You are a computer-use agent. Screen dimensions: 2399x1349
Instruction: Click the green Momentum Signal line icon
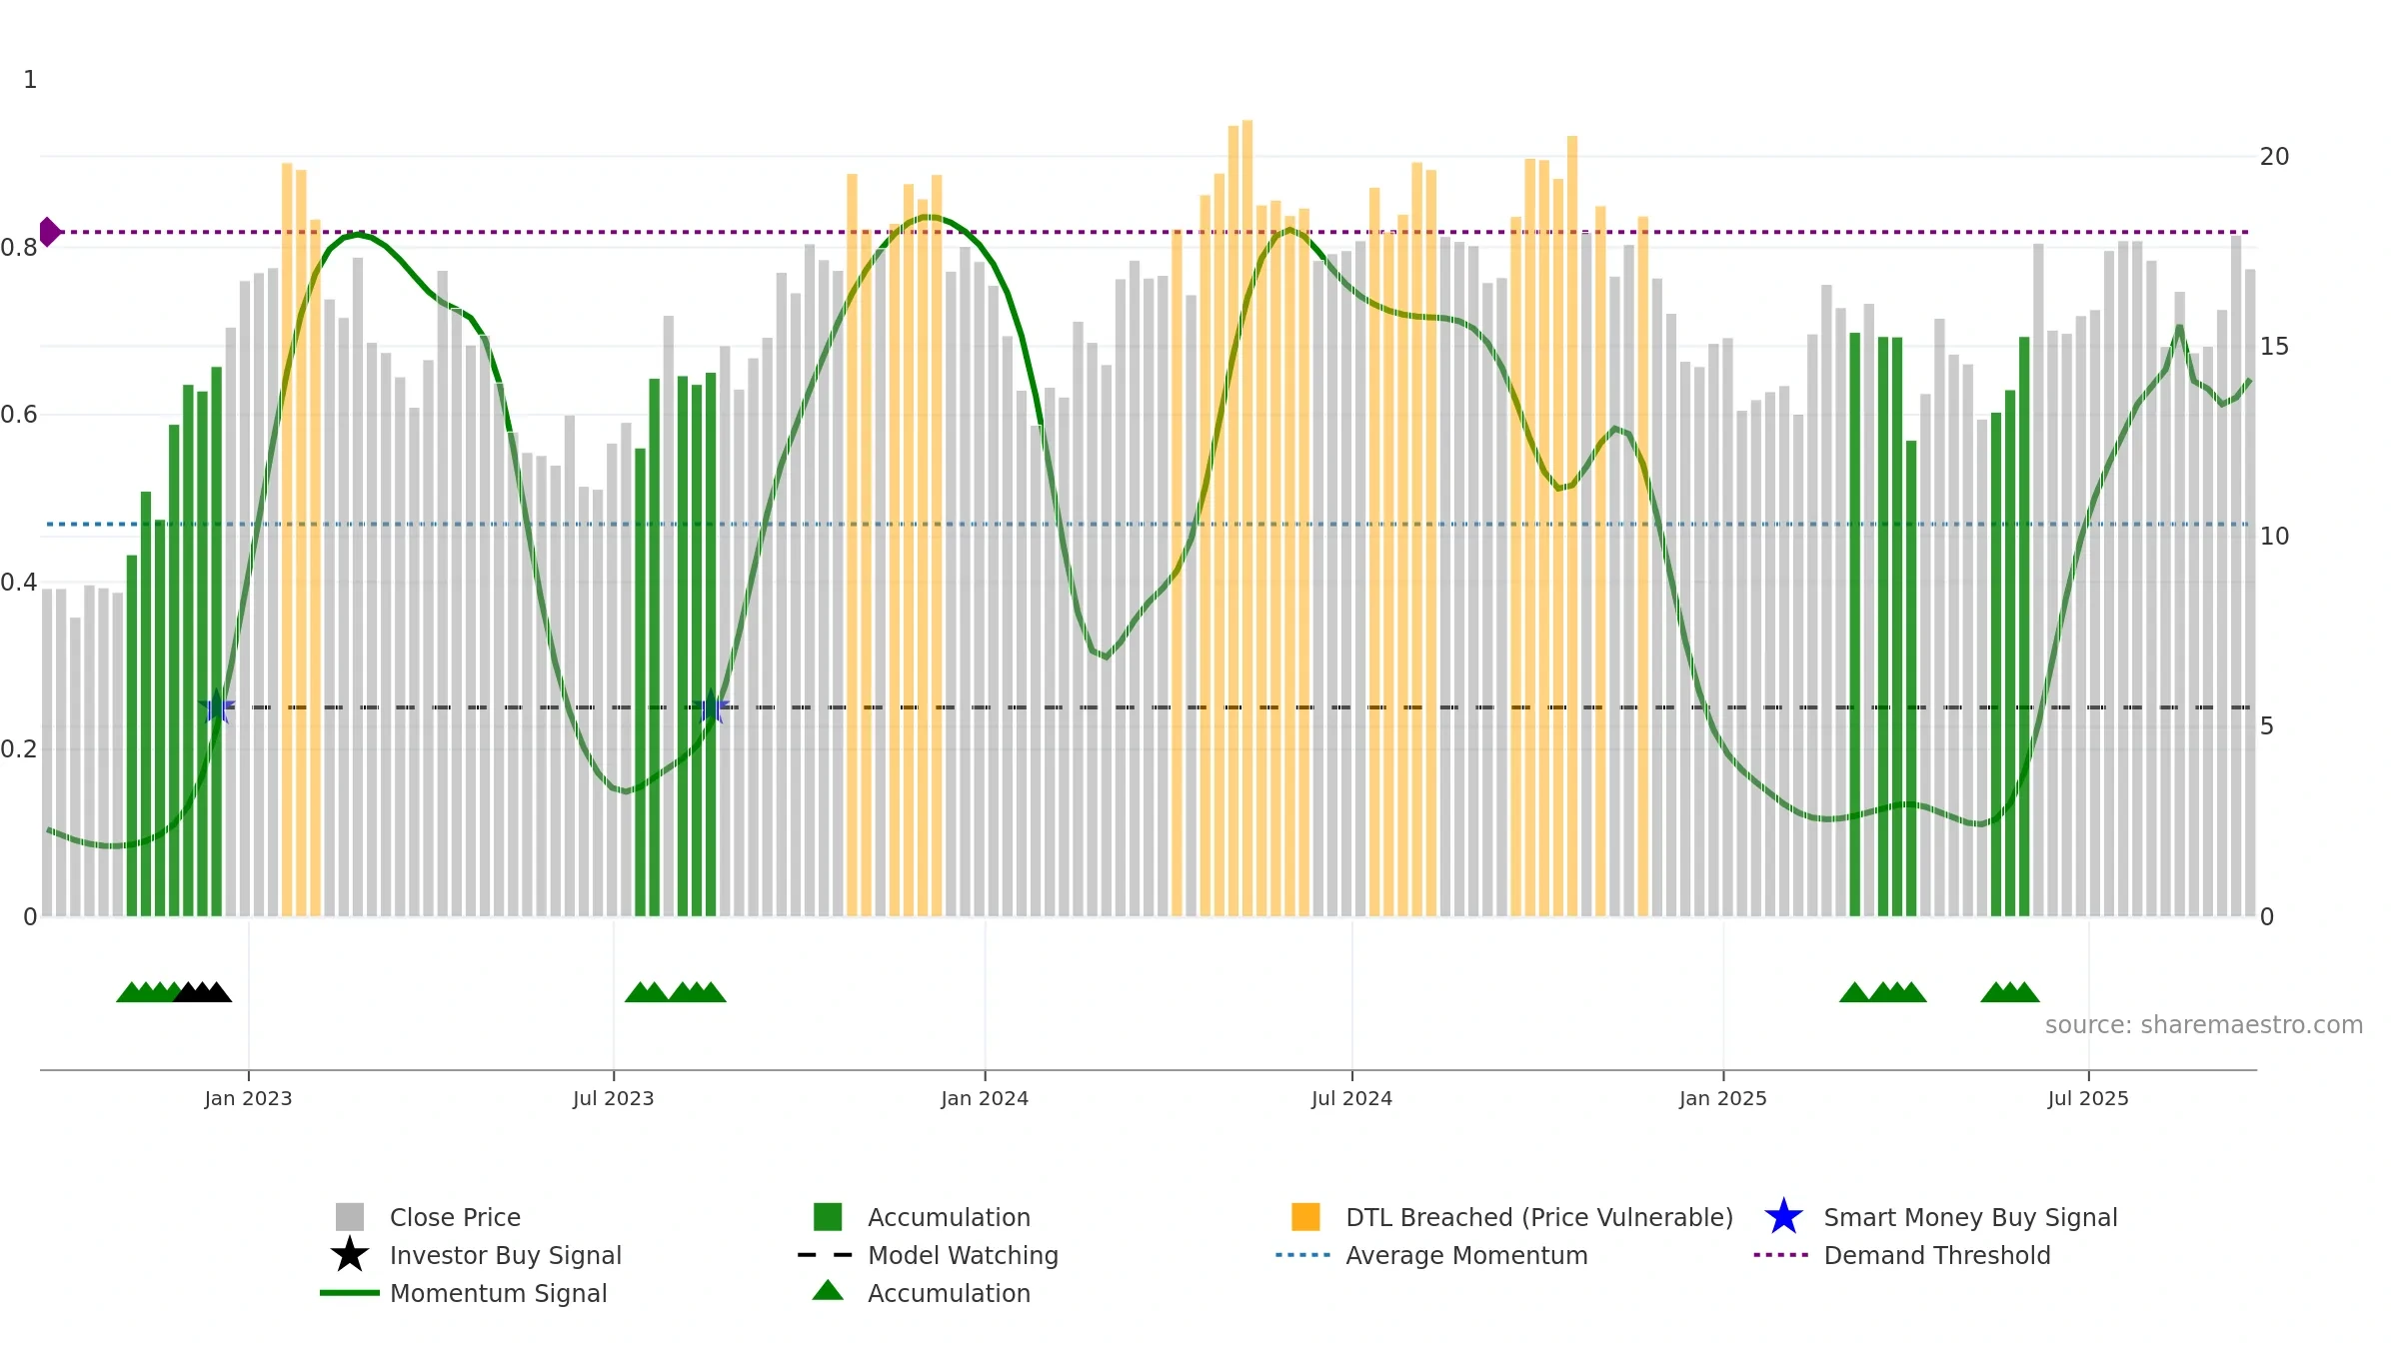[349, 1293]
